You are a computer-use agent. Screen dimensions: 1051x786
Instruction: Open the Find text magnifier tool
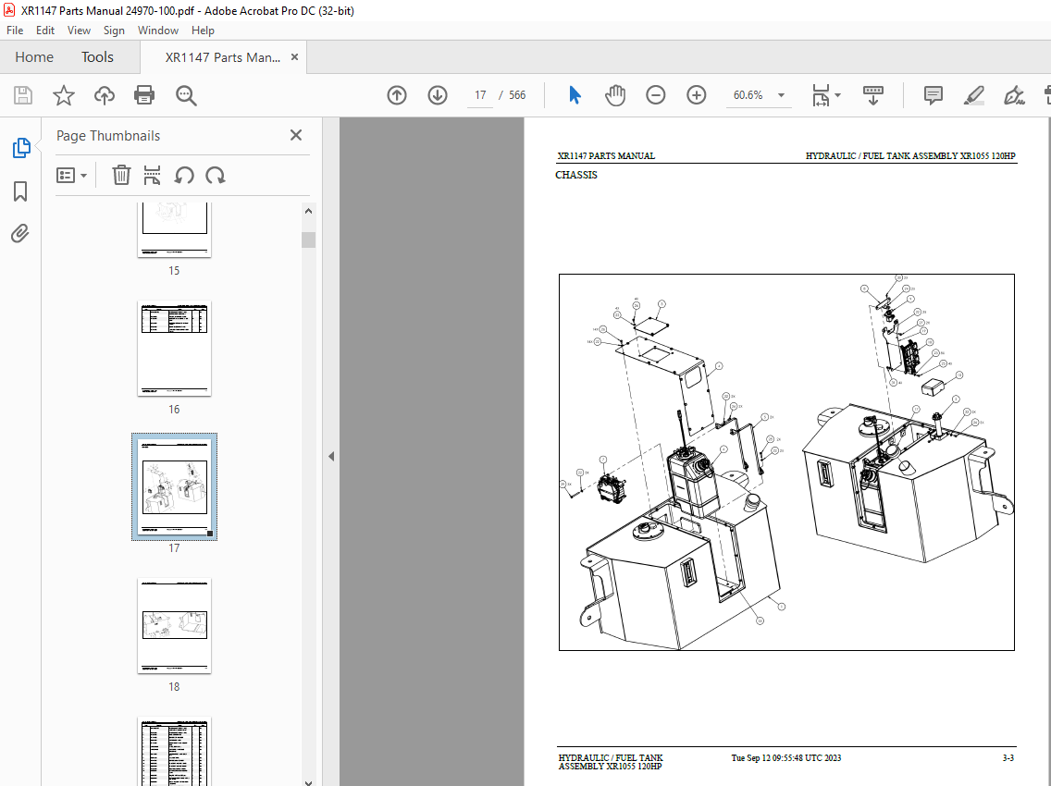tap(186, 95)
